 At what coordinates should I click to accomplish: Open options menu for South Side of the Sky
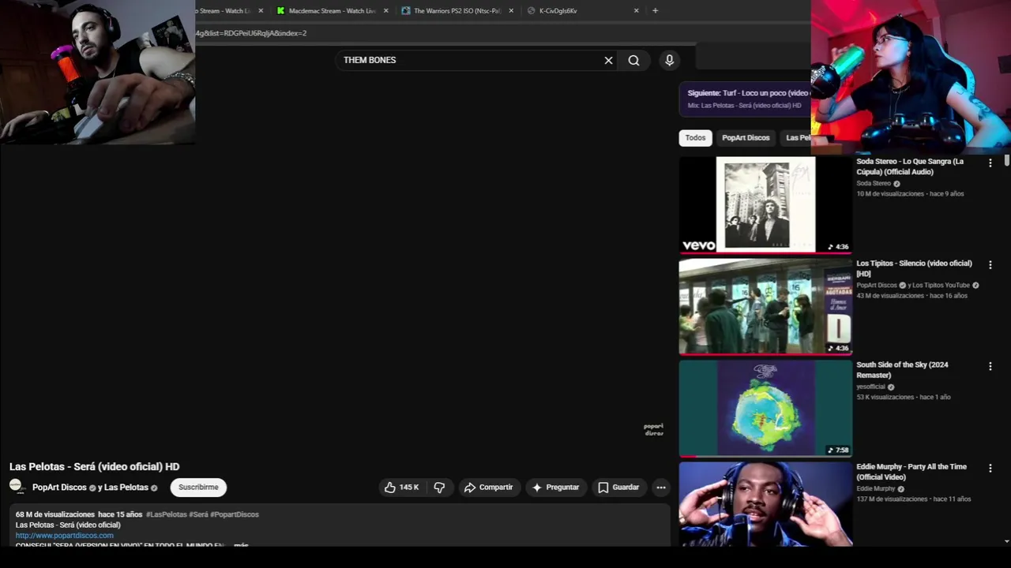990,366
